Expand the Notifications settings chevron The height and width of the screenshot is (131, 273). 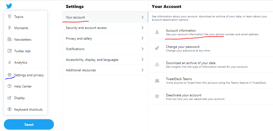(x=142, y=49)
